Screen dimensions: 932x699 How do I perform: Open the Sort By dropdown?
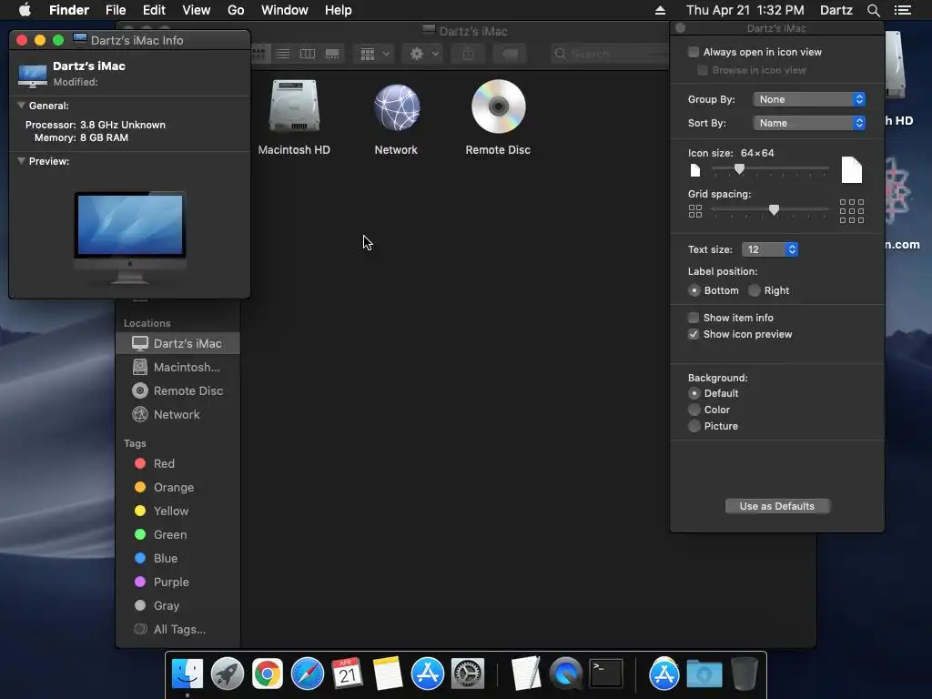[809, 123]
